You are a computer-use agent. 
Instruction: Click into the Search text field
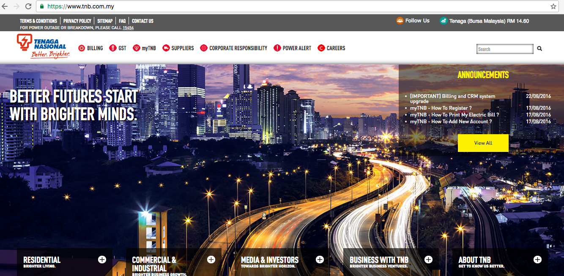(x=504, y=49)
